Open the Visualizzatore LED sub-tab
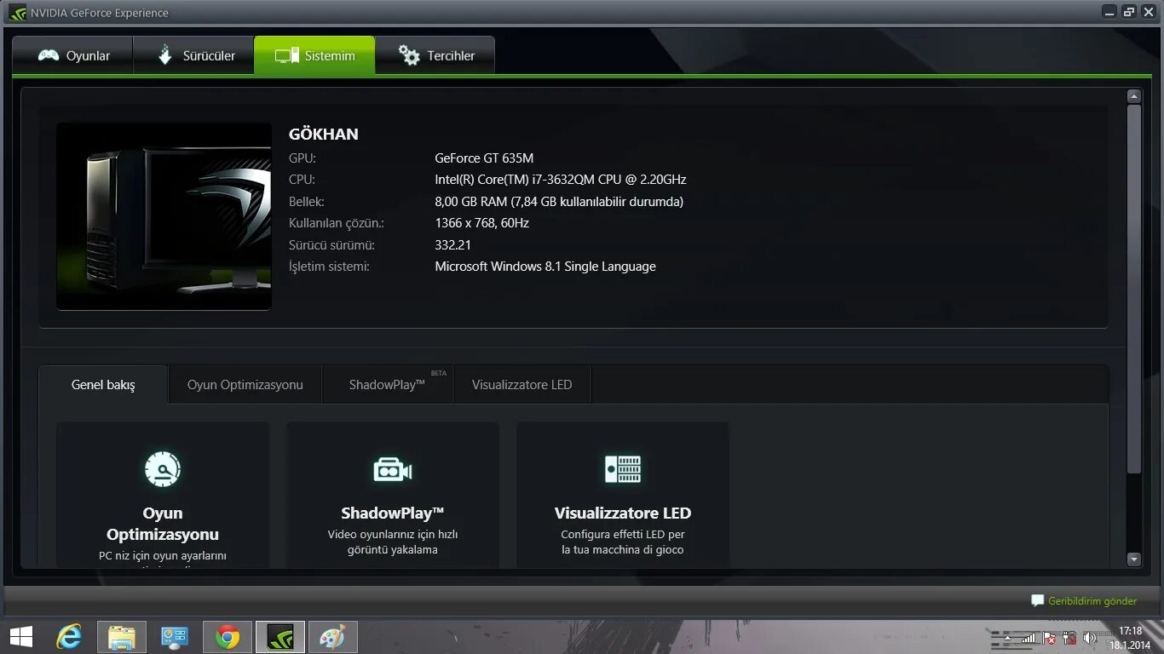This screenshot has width=1164, height=654. [x=521, y=385]
